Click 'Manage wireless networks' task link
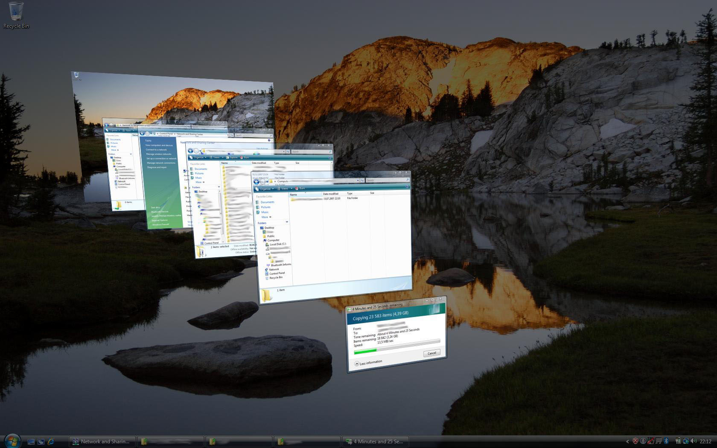This screenshot has width=717, height=448. [158, 154]
